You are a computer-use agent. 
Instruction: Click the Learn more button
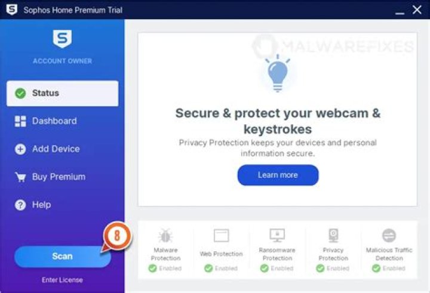tap(278, 175)
